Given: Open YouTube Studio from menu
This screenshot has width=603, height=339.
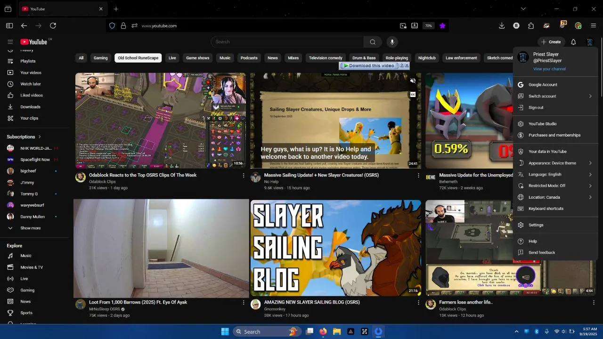Looking at the screenshot, I should tap(555, 124).
